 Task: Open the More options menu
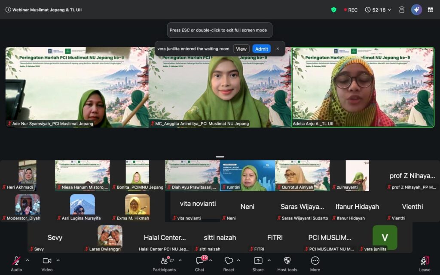click(315, 264)
